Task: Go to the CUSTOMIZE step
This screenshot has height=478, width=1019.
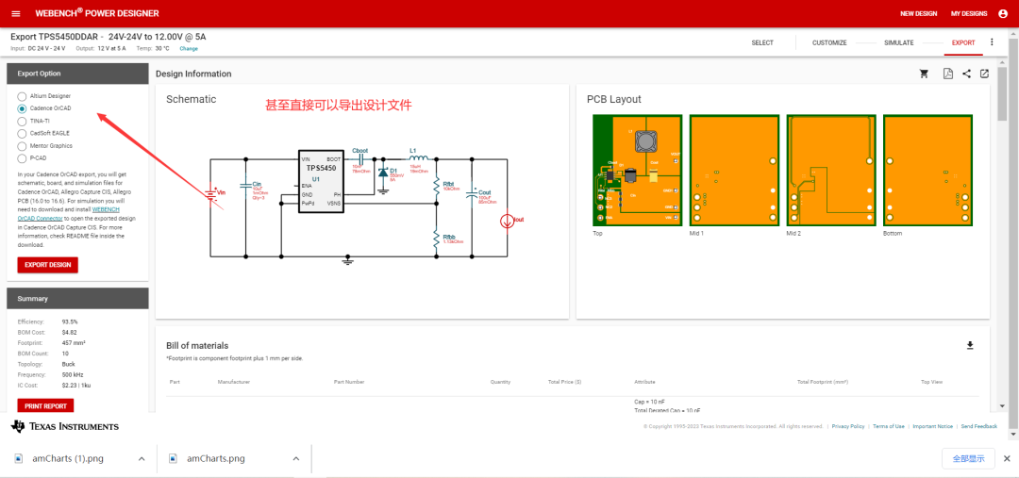Action: pos(829,42)
